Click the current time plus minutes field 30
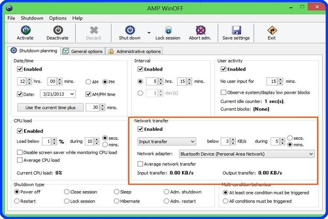 pos(93,107)
